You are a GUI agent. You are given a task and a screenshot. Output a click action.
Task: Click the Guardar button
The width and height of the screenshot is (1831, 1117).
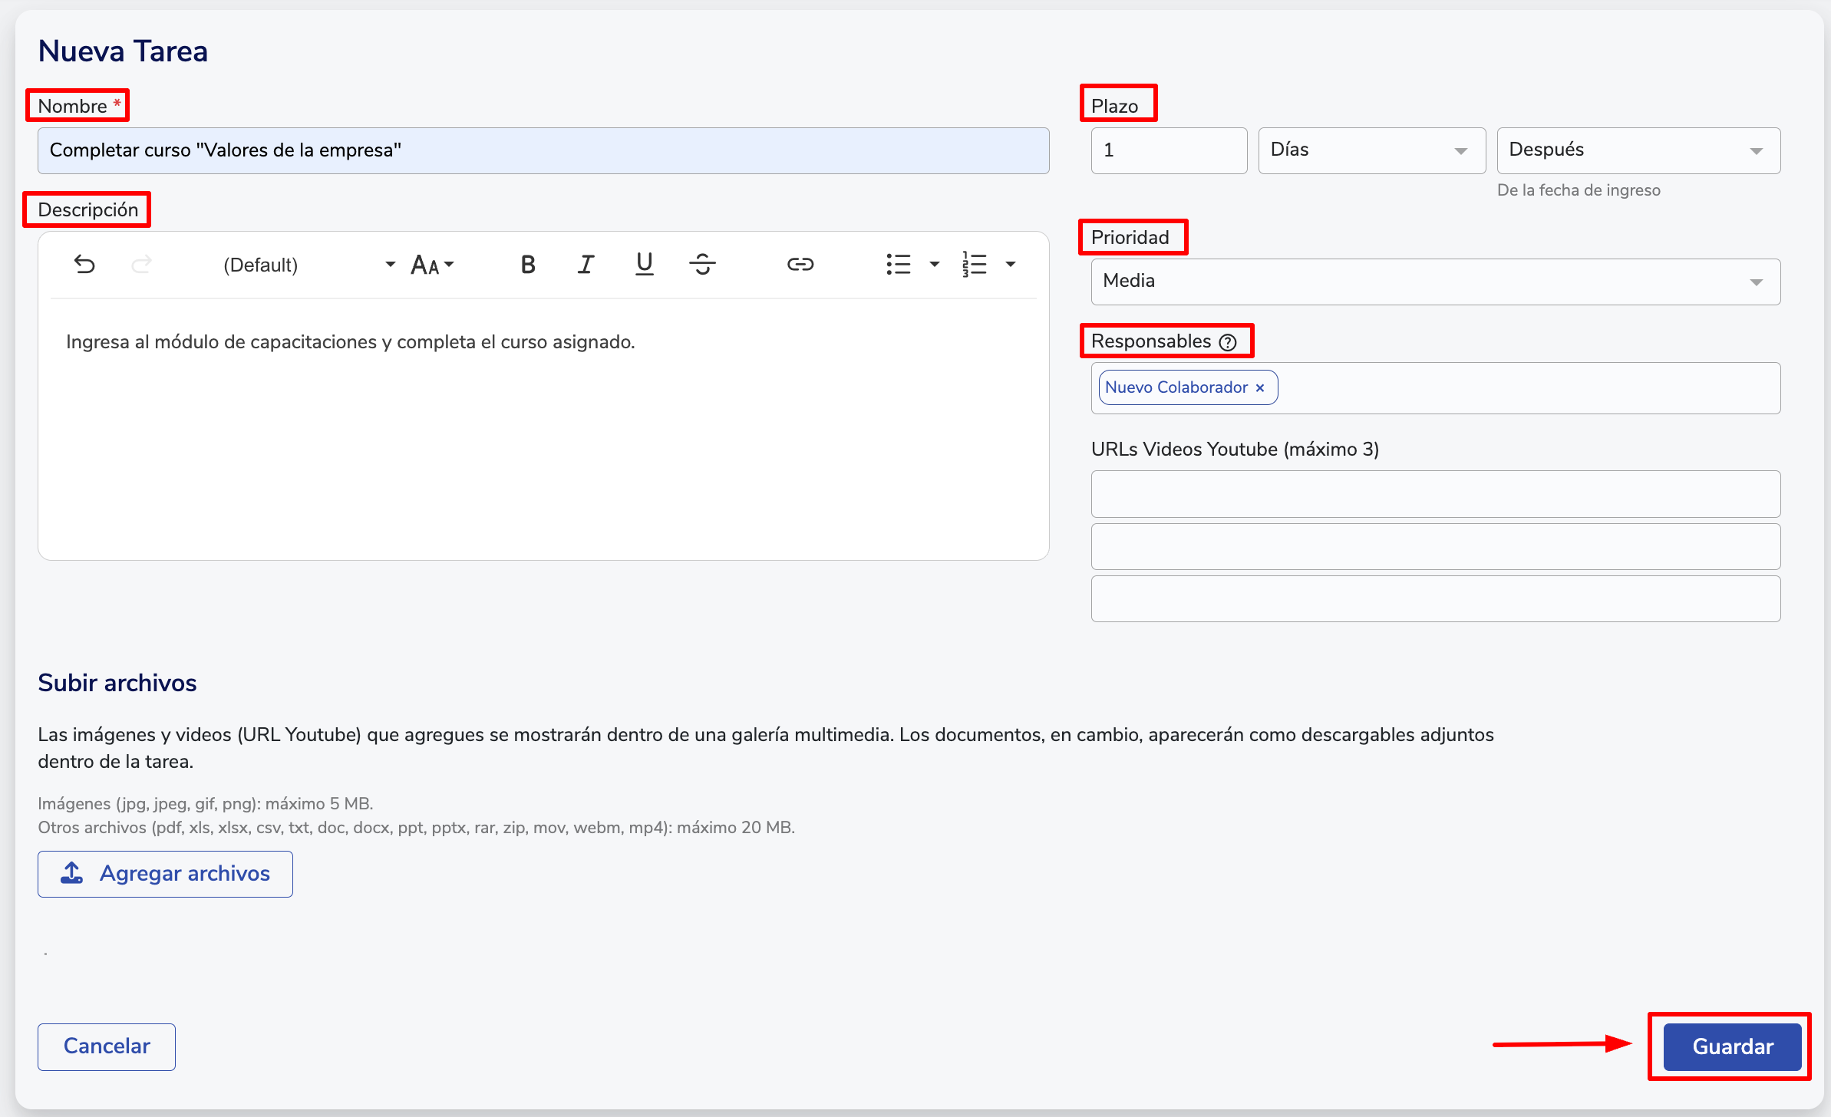pos(1732,1046)
